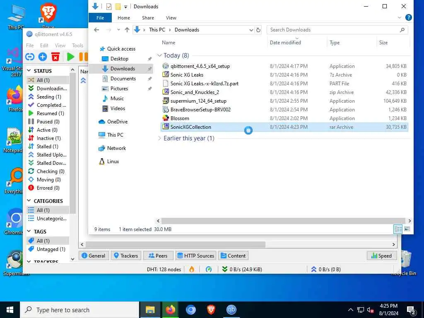Switch to the Trackers tab
Viewport: 424px width, 318px height.
coord(126,256)
